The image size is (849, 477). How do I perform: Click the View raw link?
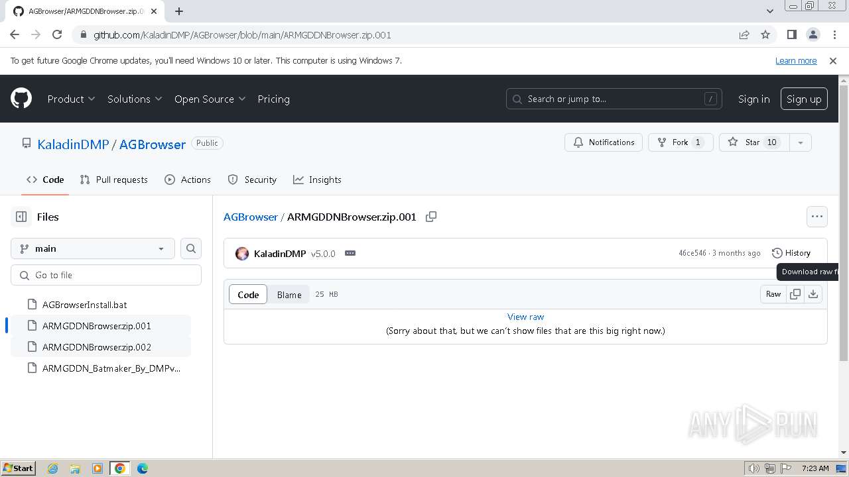point(525,317)
